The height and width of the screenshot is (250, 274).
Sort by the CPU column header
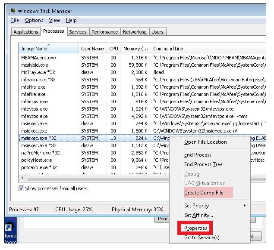pos(113,49)
